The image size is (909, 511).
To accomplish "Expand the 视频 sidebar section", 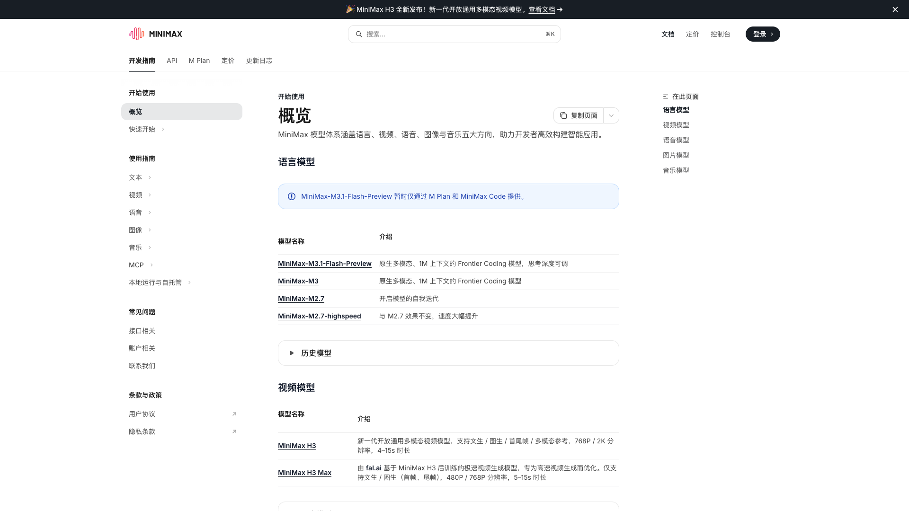I will coord(150,195).
